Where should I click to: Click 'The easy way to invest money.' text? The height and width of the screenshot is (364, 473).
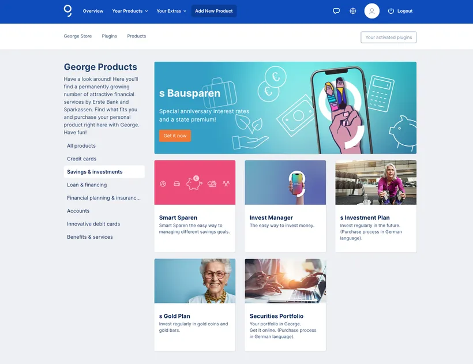(x=281, y=226)
